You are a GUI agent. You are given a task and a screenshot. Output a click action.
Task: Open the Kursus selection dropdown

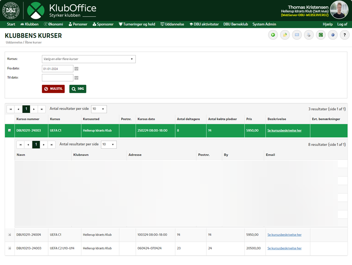tap(89, 59)
